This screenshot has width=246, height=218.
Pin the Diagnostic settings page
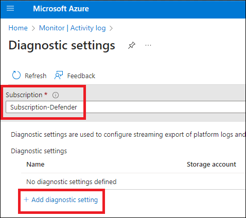click(132, 45)
